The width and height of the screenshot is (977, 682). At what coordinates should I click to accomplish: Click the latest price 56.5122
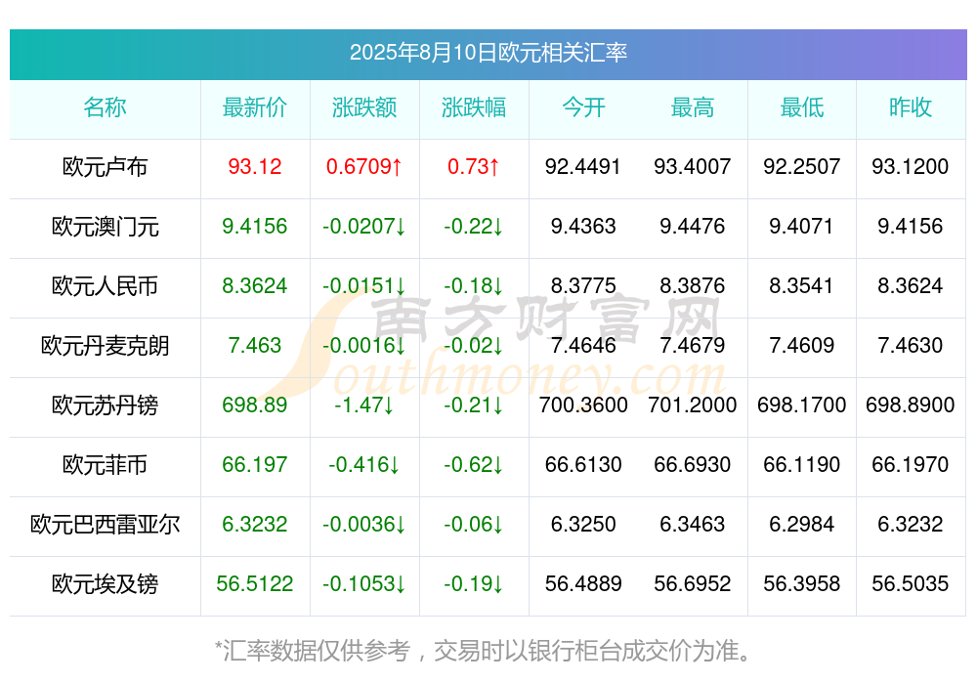click(255, 583)
